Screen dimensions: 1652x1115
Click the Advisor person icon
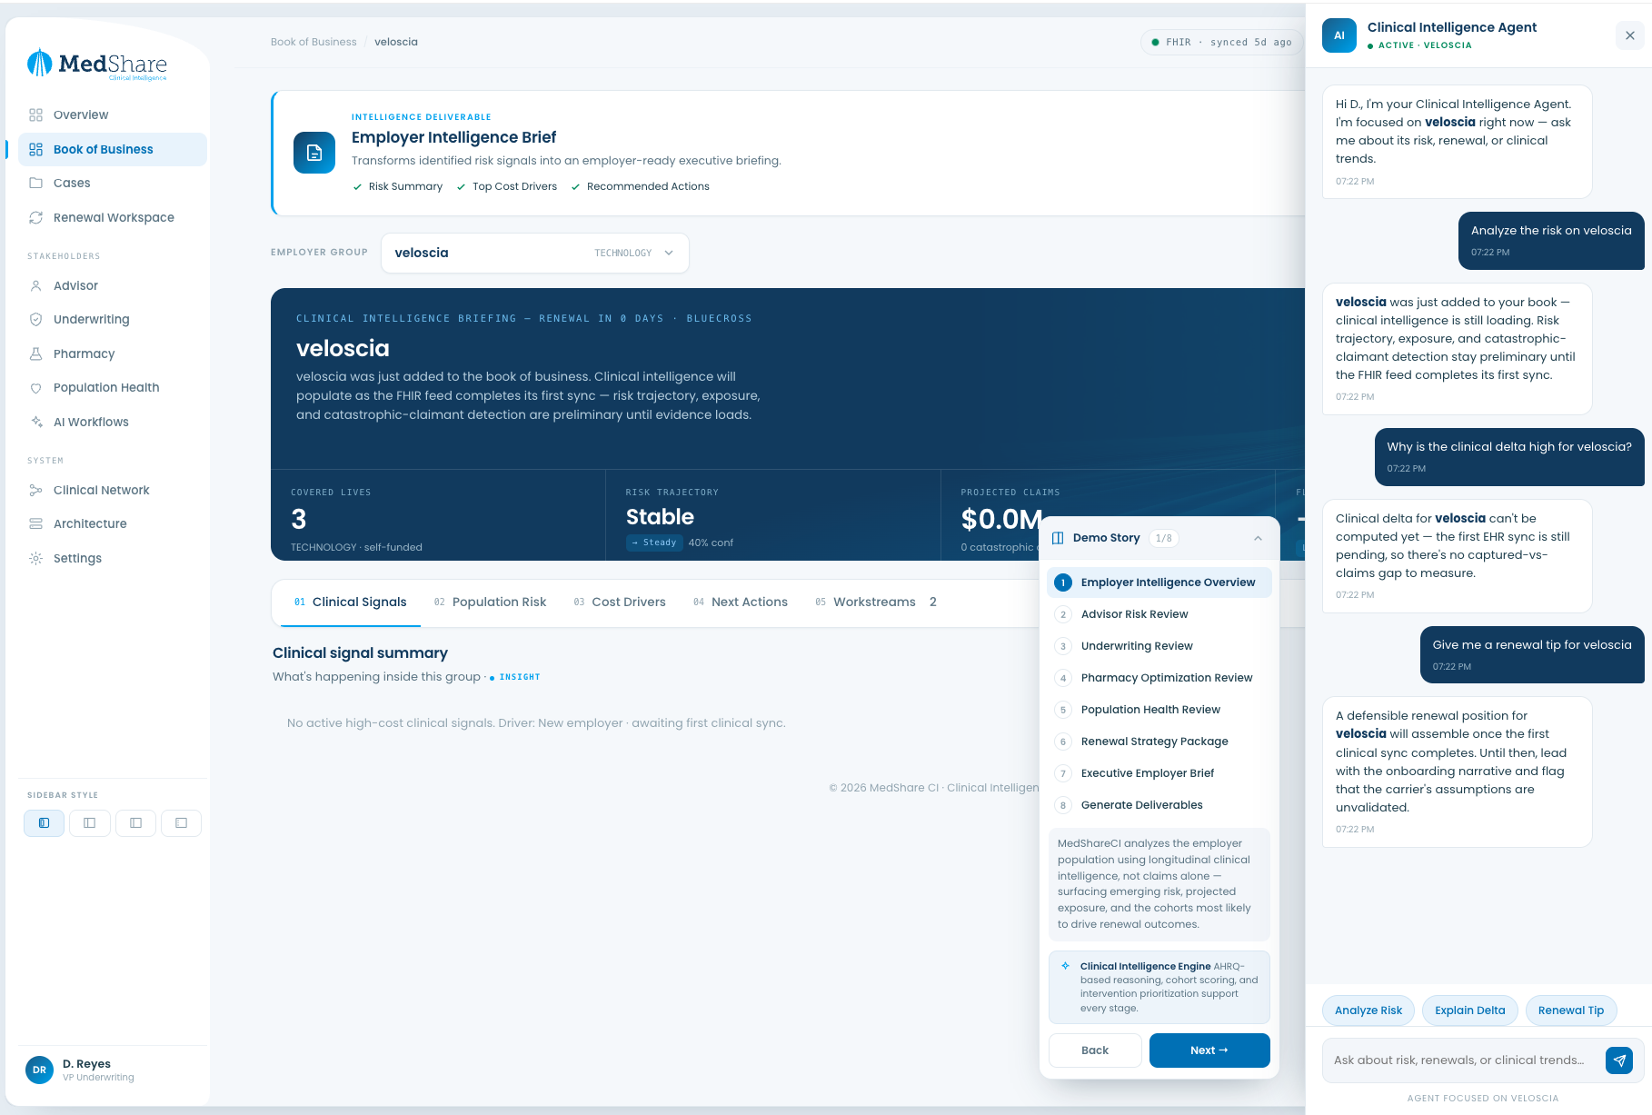coord(36,285)
